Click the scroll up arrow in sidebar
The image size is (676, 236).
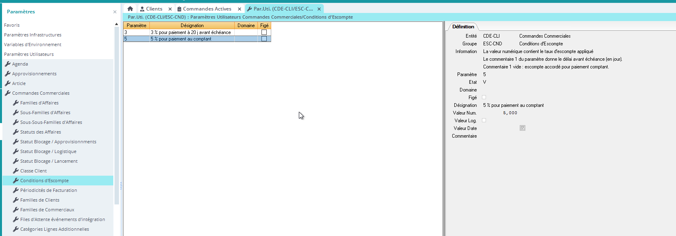coord(117,25)
